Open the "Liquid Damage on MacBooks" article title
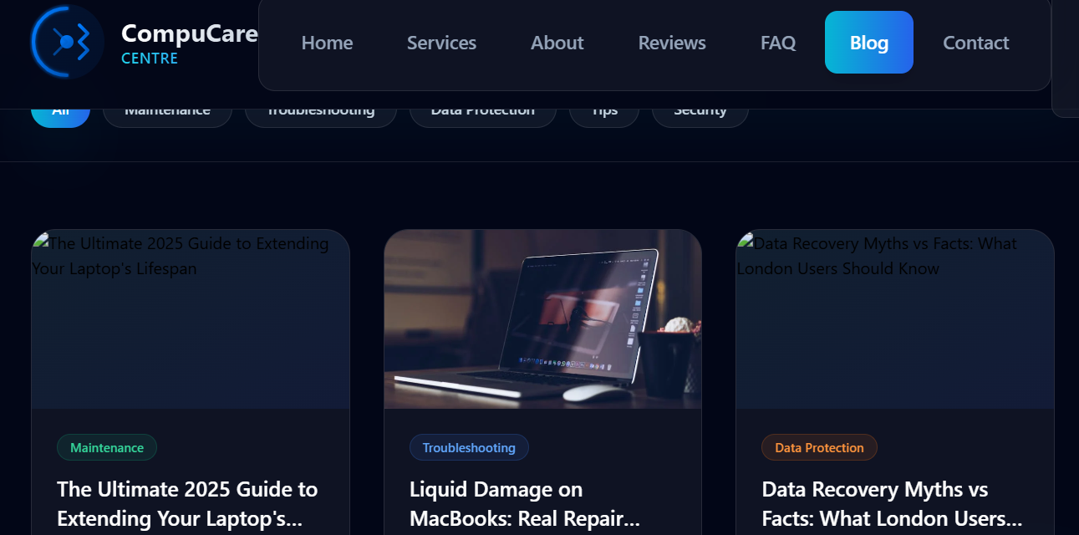The image size is (1079, 535). click(525, 504)
